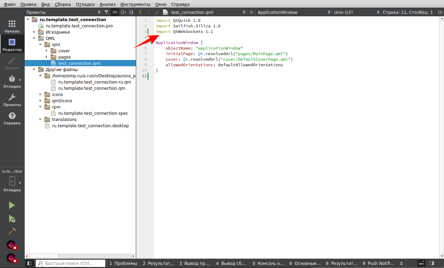The height and width of the screenshot is (268, 444).
Task: Toggle the left sidebar visibility
Action: (x=29, y=263)
